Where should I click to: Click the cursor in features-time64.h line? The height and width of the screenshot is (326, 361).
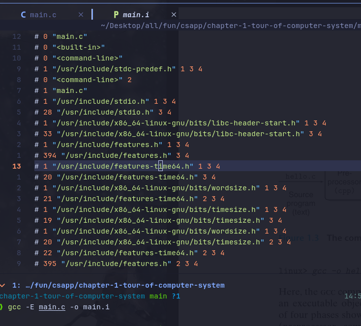(160, 166)
